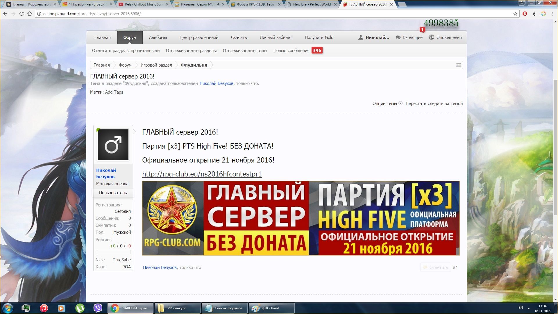This screenshot has width=558, height=314.
Task: Switch to the Paint window ф28
Action: tap(271, 308)
